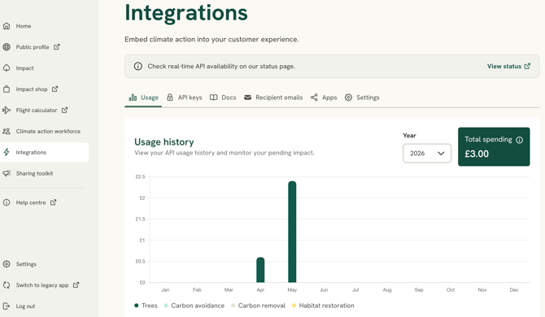Switch to the API keys tab
Image resolution: width=545 pixels, height=317 pixels.
click(x=184, y=98)
